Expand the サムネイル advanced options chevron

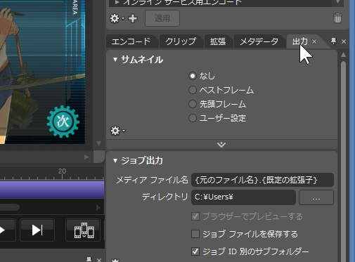(x=221, y=145)
